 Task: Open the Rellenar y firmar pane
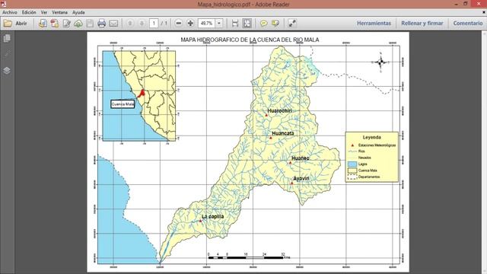coord(422,24)
